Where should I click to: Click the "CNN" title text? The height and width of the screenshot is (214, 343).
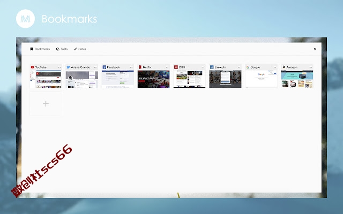pyautogui.click(x=182, y=67)
